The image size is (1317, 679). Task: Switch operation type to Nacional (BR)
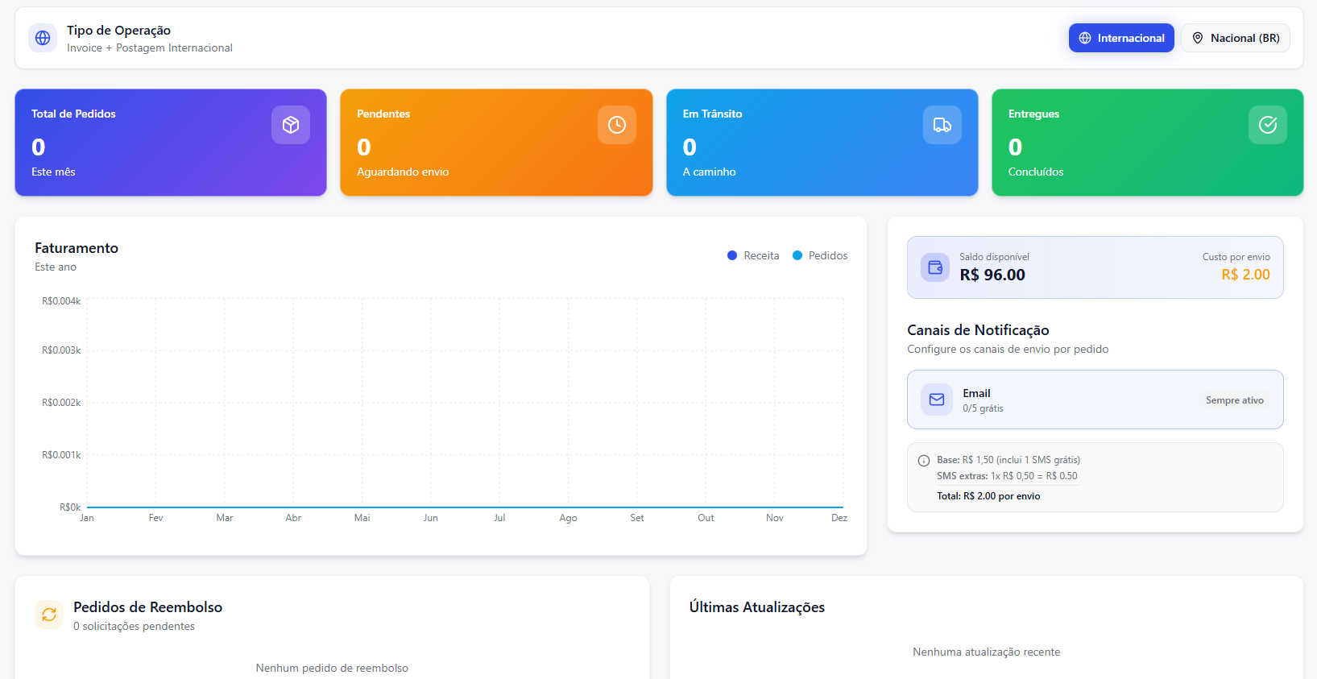click(x=1236, y=38)
